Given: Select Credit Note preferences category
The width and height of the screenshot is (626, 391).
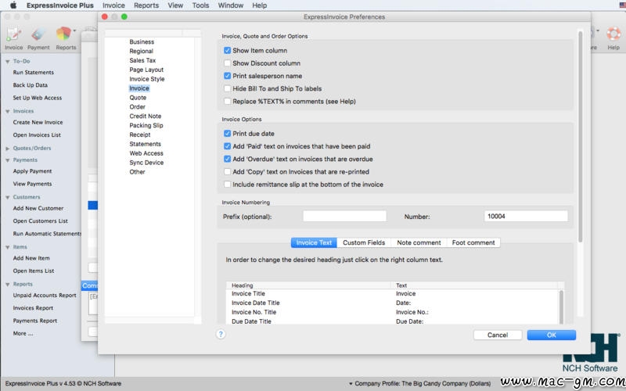Looking at the screenshot, I should 145,116.
